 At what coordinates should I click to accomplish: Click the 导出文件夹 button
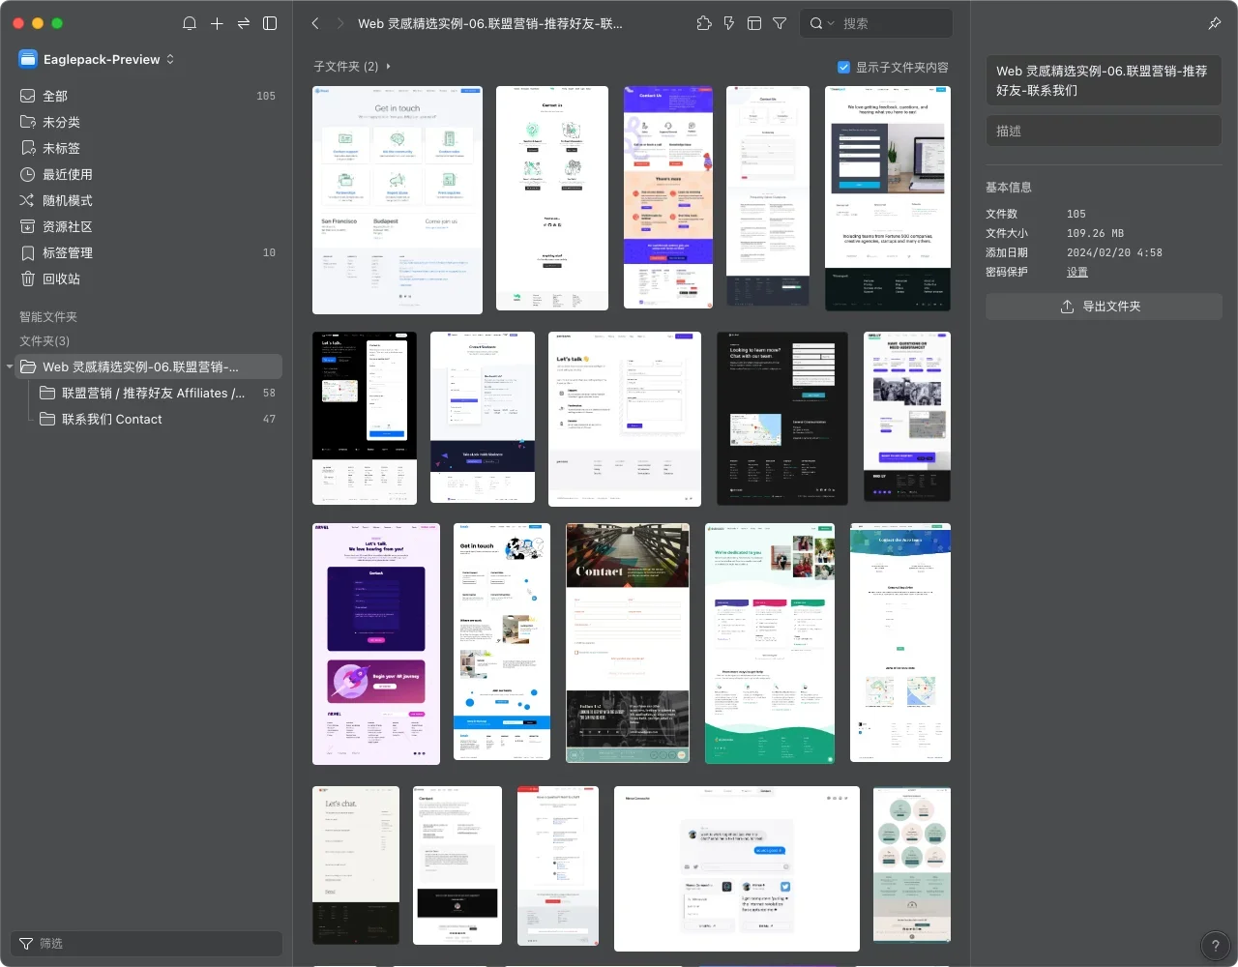tap(1104, 307)
